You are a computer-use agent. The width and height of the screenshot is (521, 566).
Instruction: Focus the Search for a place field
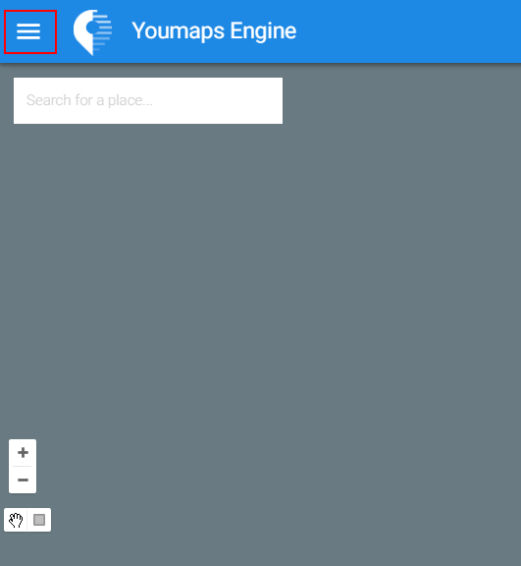[x=148, y=100]
